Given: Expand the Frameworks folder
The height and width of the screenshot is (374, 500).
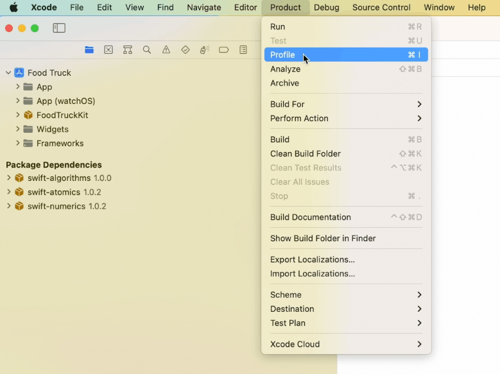Looking at the screenshot, I should [18, 143].
